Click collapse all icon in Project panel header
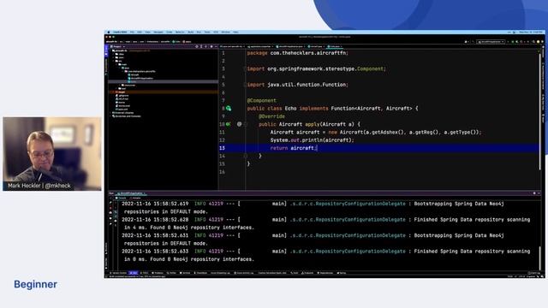 tap(205, 46)
